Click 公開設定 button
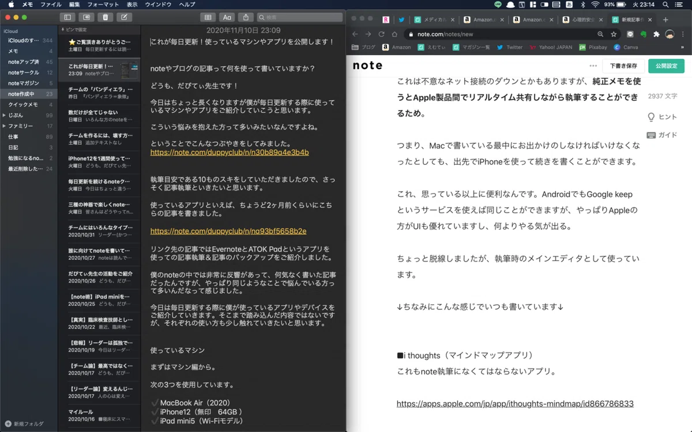The width and height of the screenshot is (692, 432). click(x=666, y=66)
